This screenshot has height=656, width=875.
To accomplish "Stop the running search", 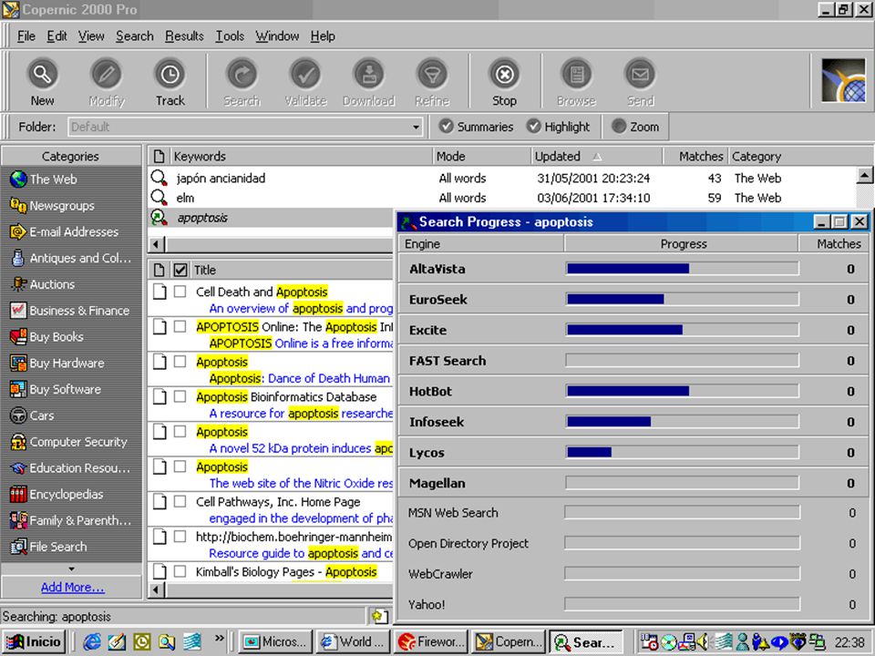I will point(504,83).
